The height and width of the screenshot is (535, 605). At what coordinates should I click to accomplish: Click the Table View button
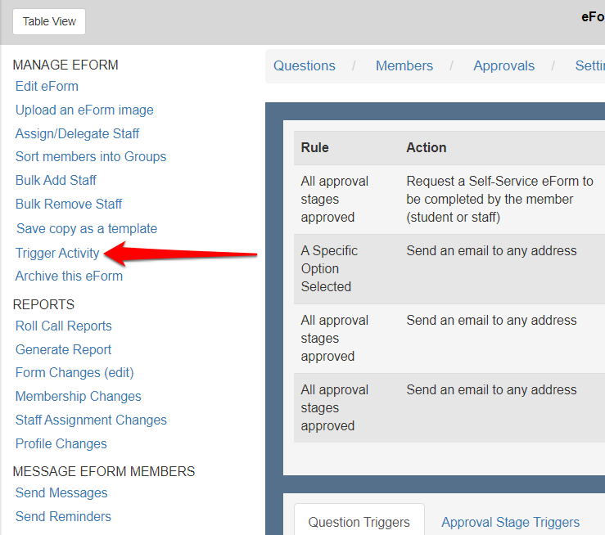(x=49, y=22)
